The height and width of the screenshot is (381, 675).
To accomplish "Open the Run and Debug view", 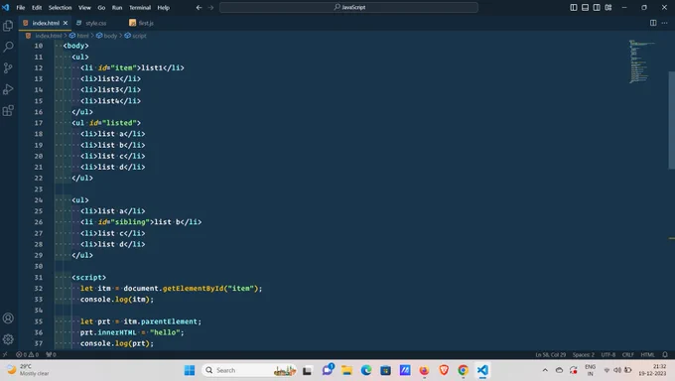I will (8, 89).
